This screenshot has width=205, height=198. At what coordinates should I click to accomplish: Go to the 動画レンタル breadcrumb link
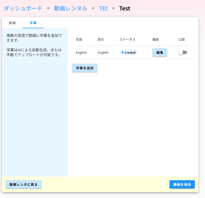click(71, 9)
